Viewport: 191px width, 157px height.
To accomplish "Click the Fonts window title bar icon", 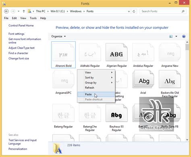I will coord(4,4).
